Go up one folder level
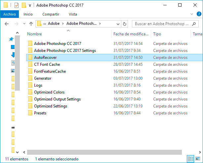 coord(31,24)
